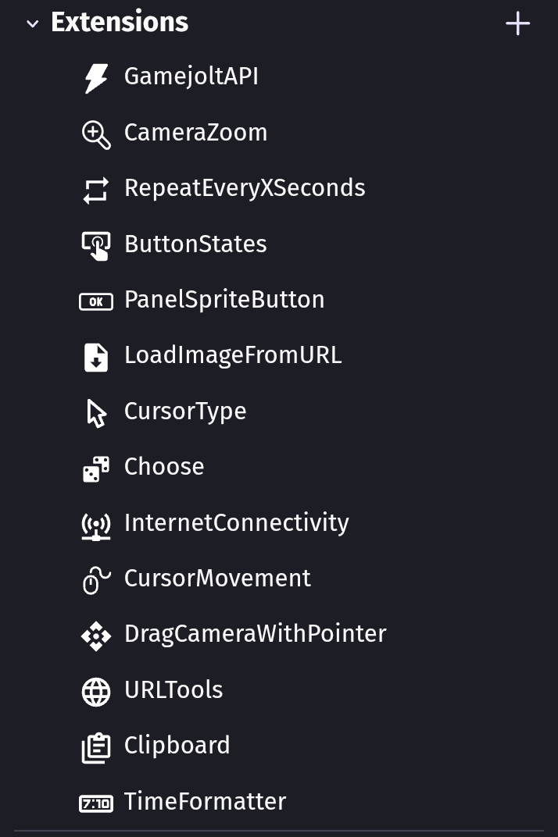Collapse the Extensions section chevron
The height and width of the screenshot is (837, 558).
click(32, 23)
